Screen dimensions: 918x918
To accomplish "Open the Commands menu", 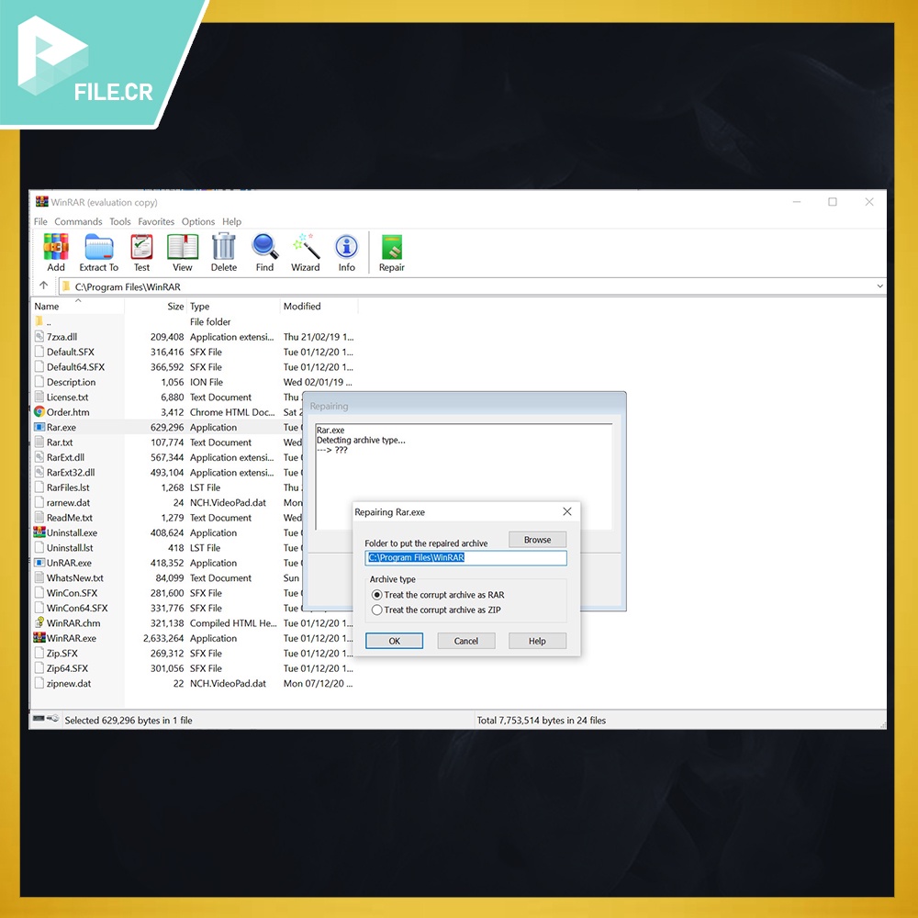I will click(78, 221).
